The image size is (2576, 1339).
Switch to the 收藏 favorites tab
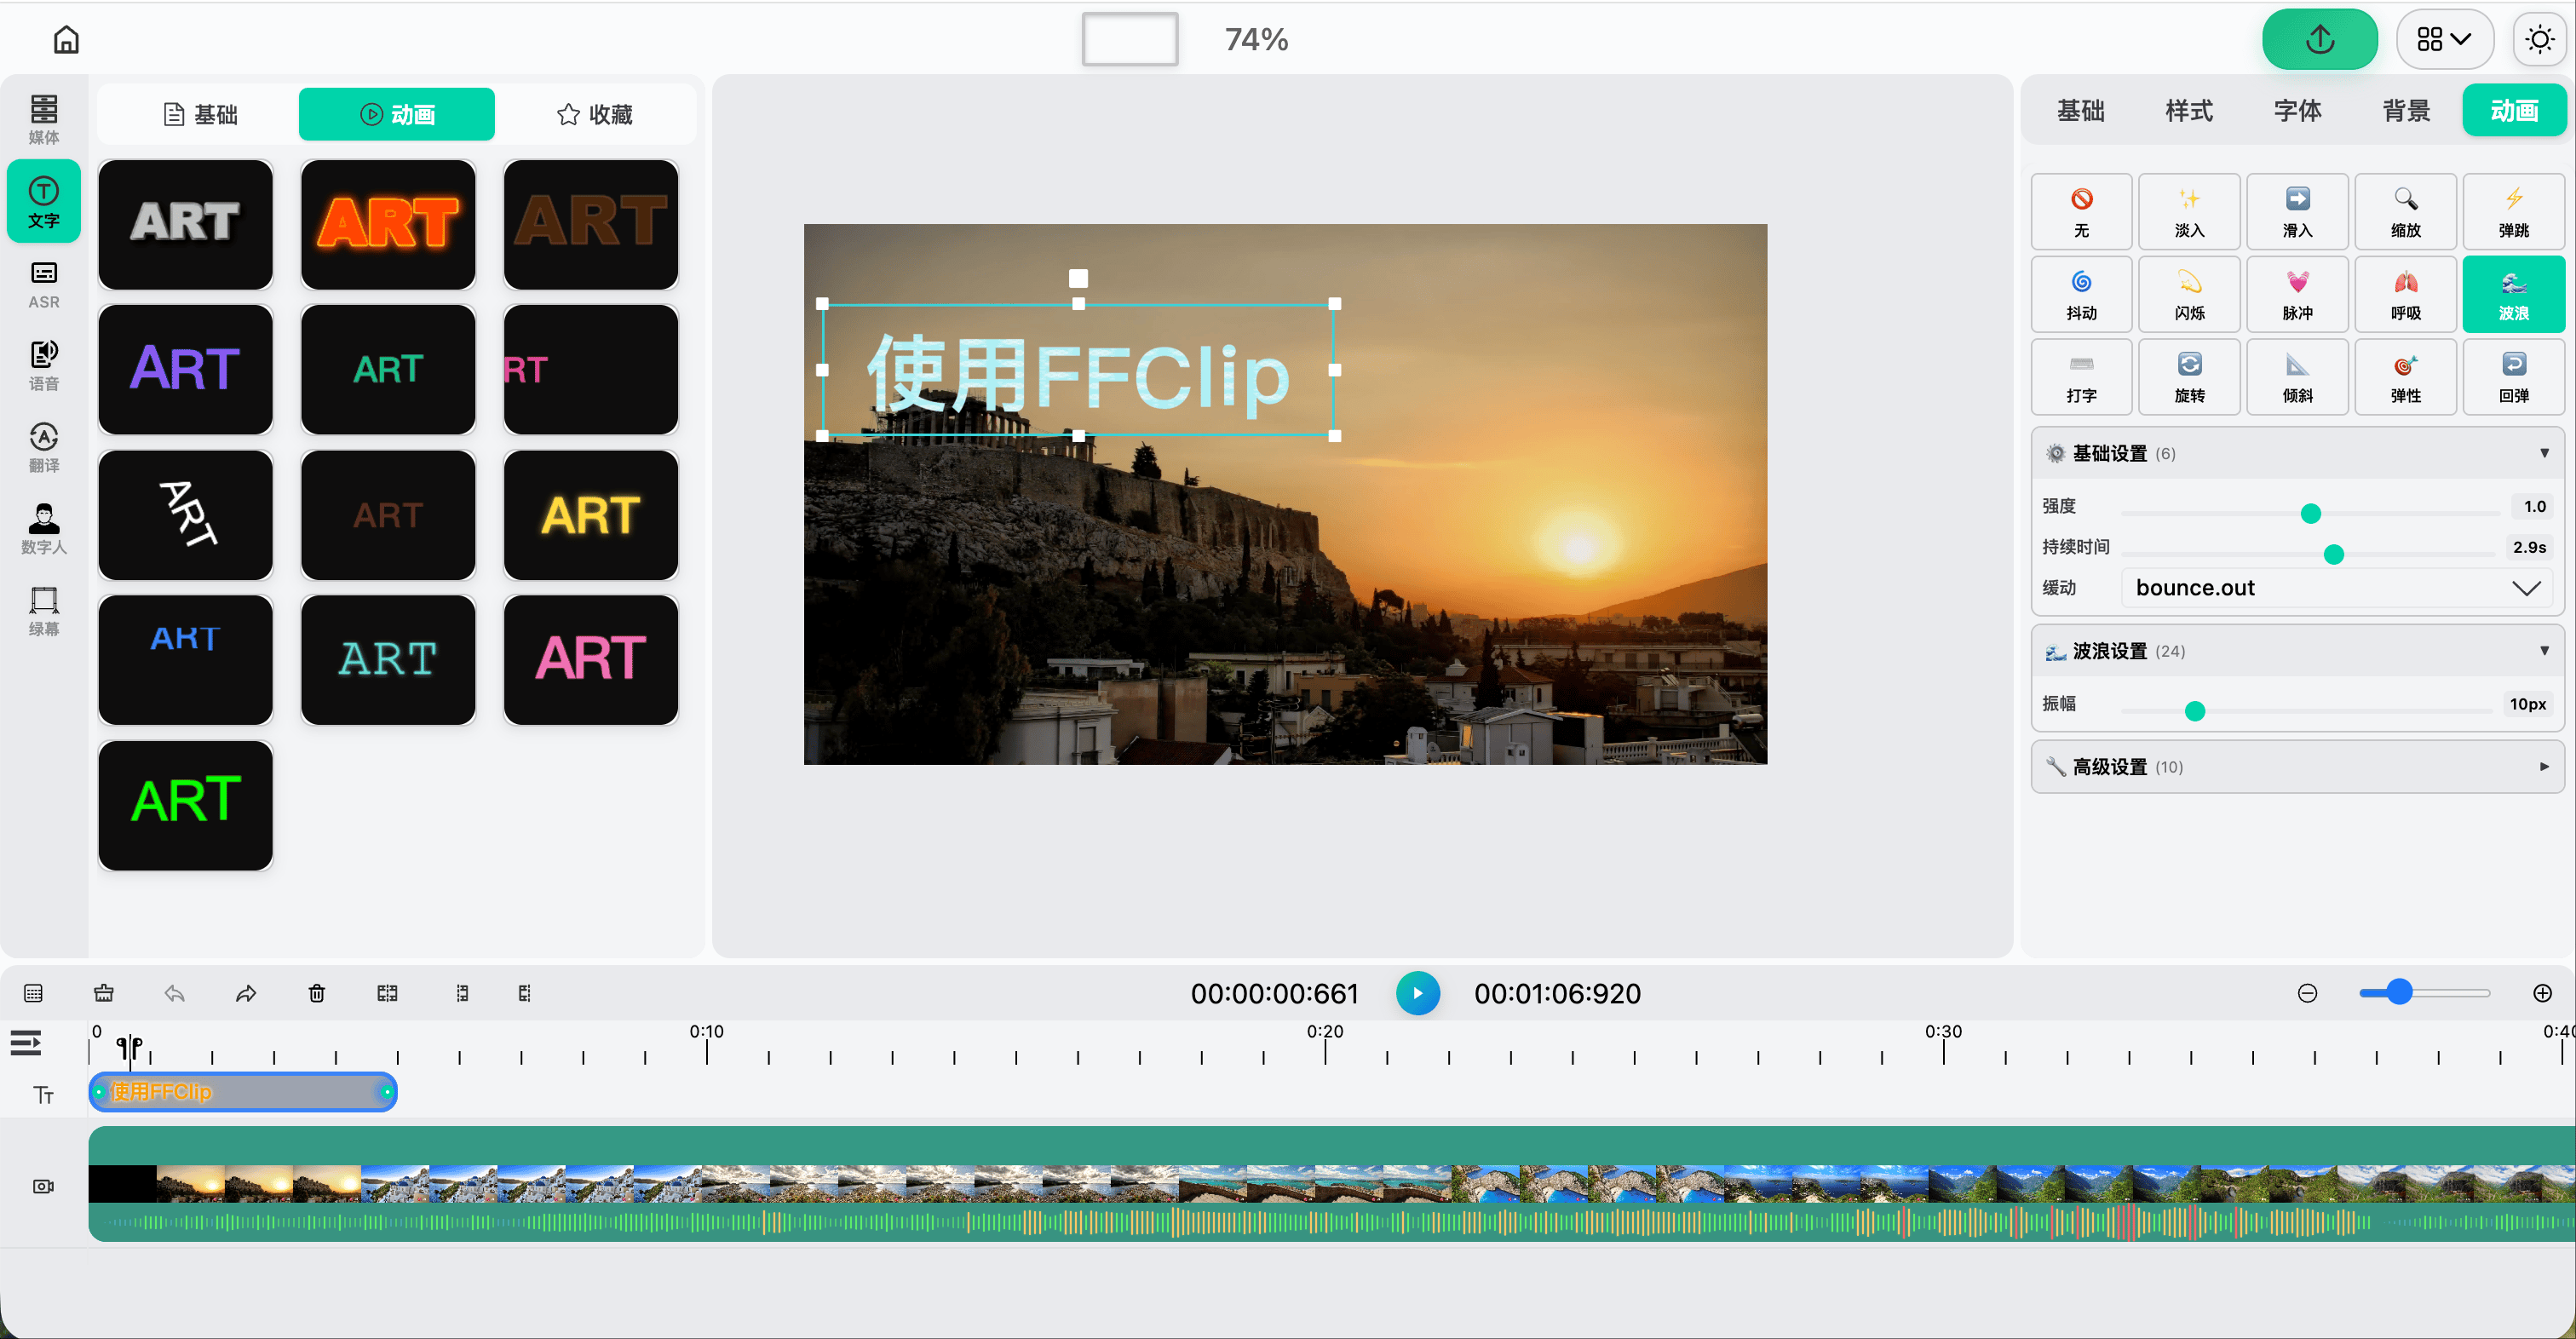pos(595,115)
